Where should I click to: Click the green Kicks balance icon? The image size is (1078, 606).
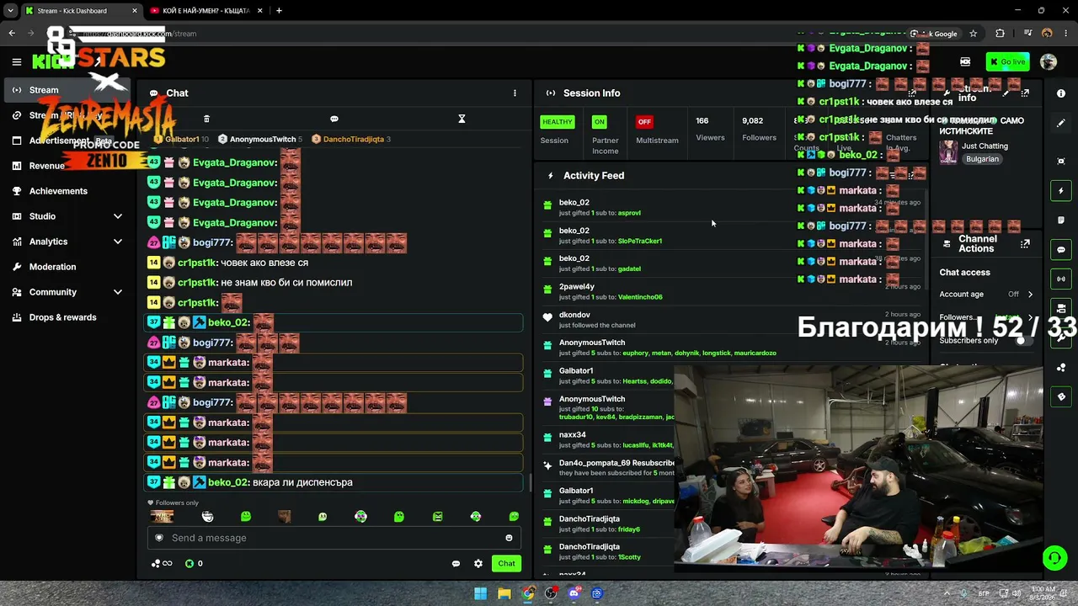pyautogui.click(x=189, y=564)
